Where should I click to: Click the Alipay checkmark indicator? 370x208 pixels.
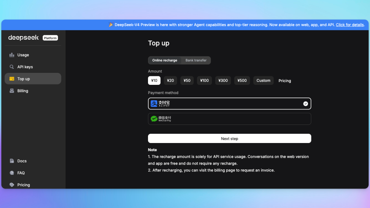[306, 104]
